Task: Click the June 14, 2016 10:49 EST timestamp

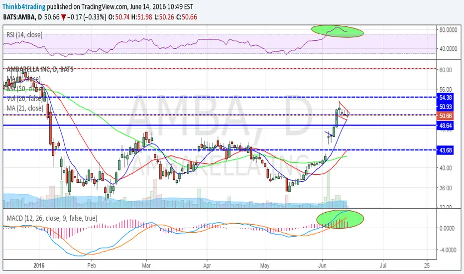Action: [162, 6]
